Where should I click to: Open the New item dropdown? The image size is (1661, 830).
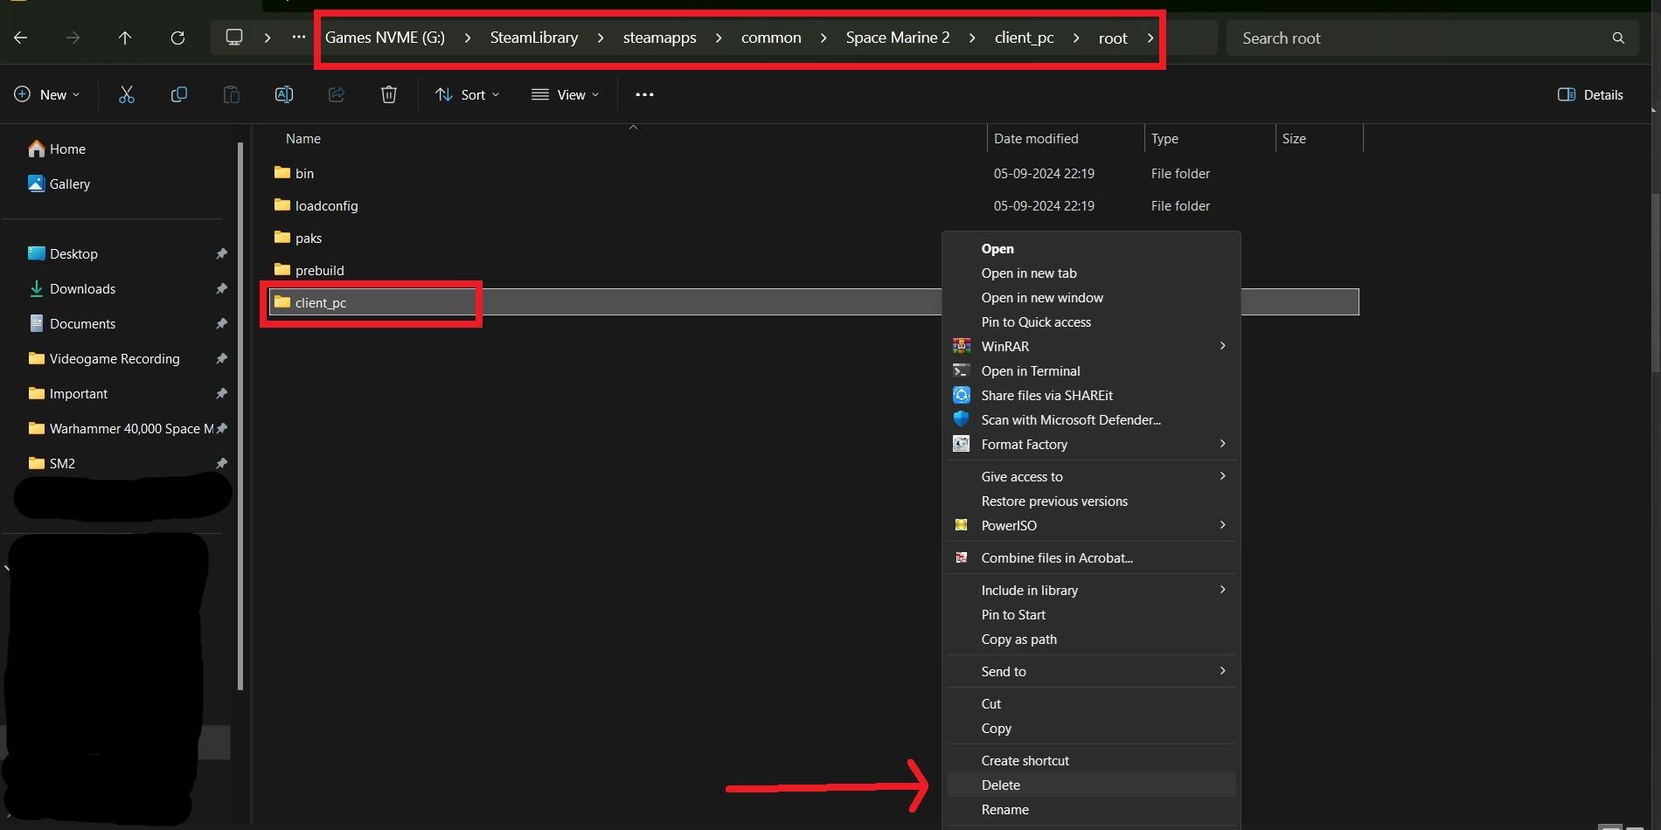[47, 94]
